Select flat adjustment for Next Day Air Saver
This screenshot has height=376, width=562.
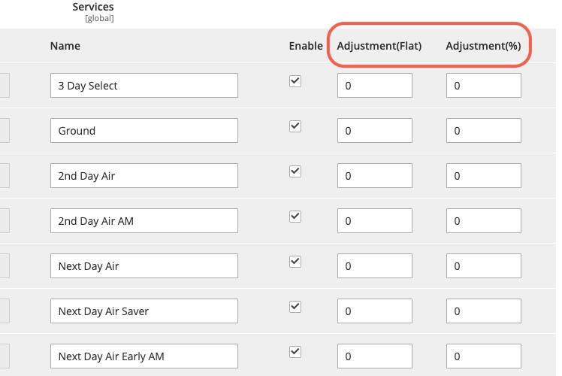[x=374, y=311]
